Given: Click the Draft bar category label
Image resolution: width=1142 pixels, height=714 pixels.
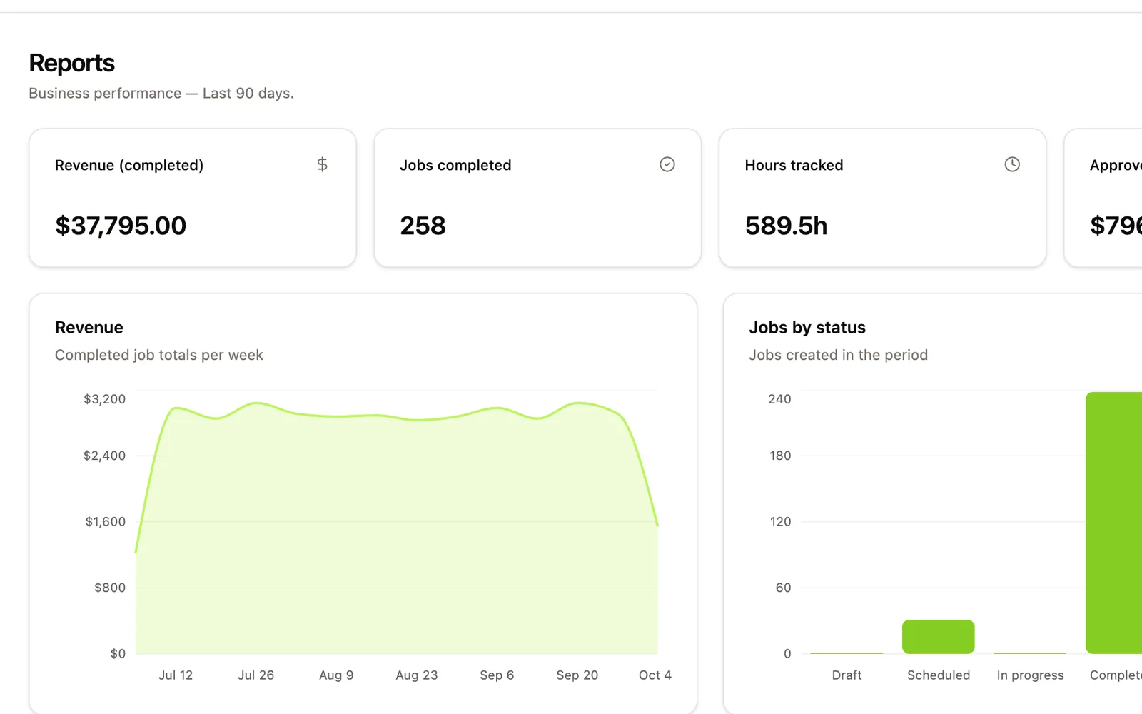Looking at the screenshot, I should pos(847,675).
